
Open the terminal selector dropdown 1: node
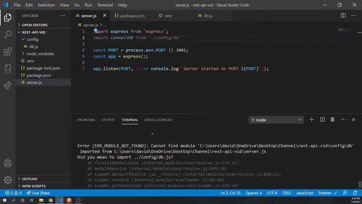point(277,120)
